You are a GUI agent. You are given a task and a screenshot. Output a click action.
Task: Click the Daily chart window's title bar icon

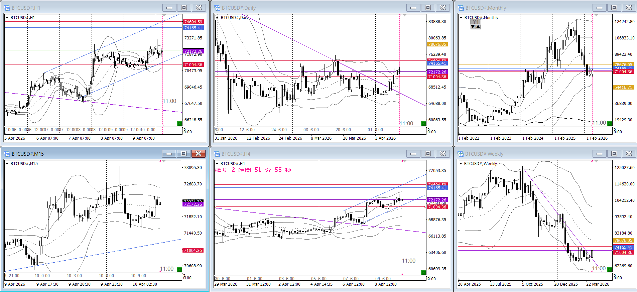tap(217, 8)
